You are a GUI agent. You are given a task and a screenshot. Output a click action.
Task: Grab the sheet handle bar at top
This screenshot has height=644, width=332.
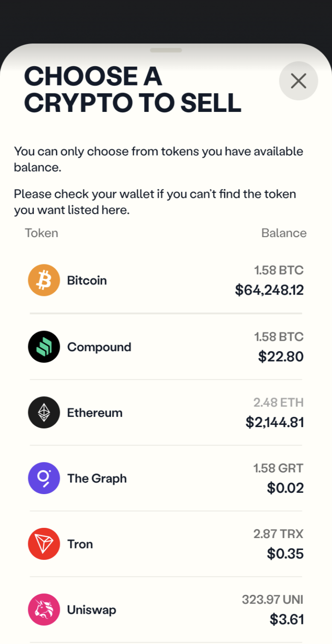(x=166, y=50)
